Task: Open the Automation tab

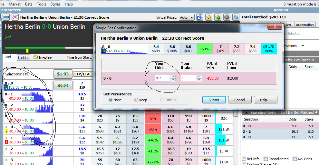Action: point(305,25)
